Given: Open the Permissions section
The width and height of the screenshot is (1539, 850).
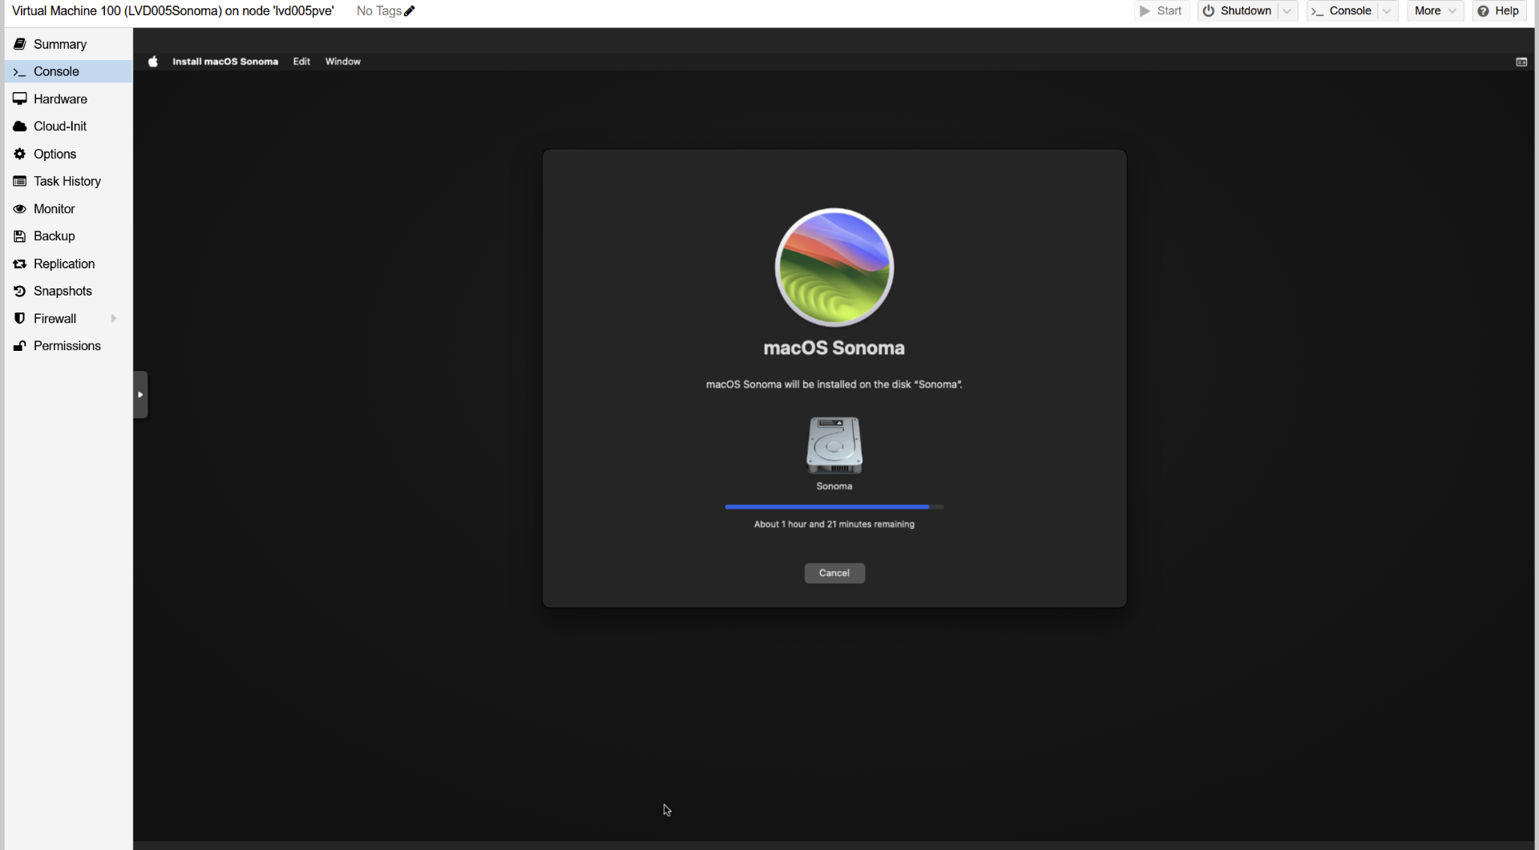Looking at the screenshot, I should click(68, 346).
